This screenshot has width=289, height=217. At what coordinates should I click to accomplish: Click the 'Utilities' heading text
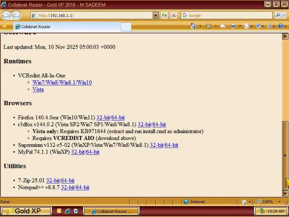(15, 166)
